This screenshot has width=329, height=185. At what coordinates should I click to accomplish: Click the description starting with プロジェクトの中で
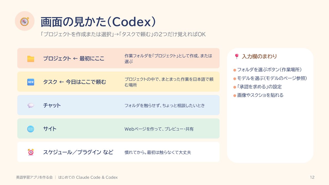(x=169, y=82)
